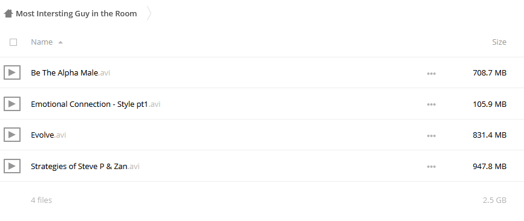Screen dimensions: 524x221
Task: Open Most Intersting Guy in the Room breadcrumb
Action: pos(76,14)
